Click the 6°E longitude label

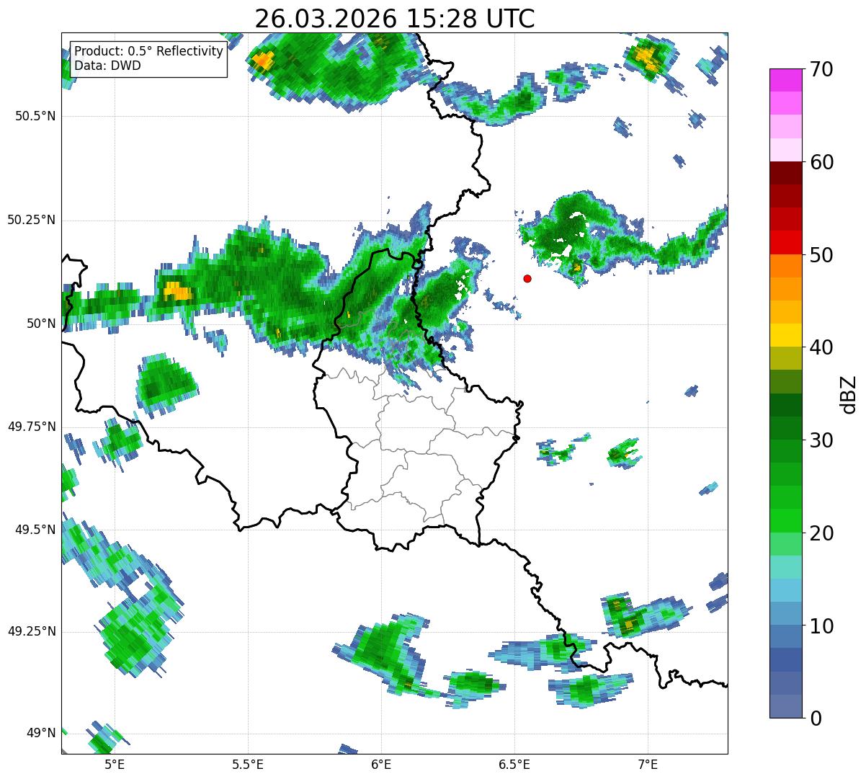click(x=381, y=765)
